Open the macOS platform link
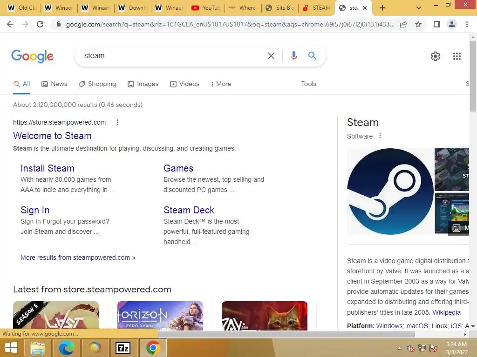The height and width of the screenshot is (357, 477). coord(417,326)
